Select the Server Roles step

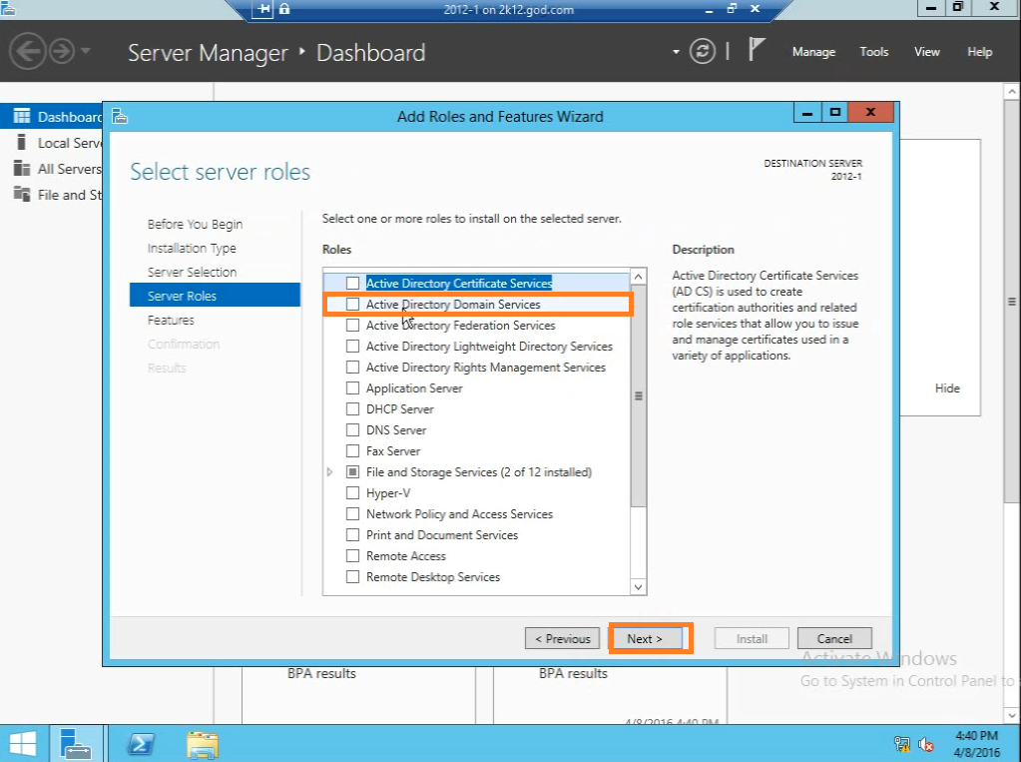click(215, 296)
